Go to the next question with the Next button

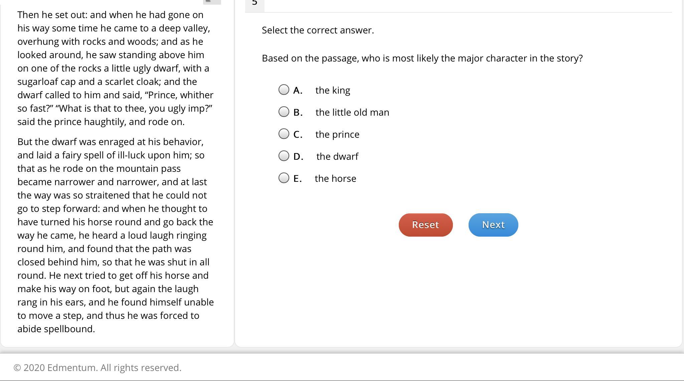(493, 225)
